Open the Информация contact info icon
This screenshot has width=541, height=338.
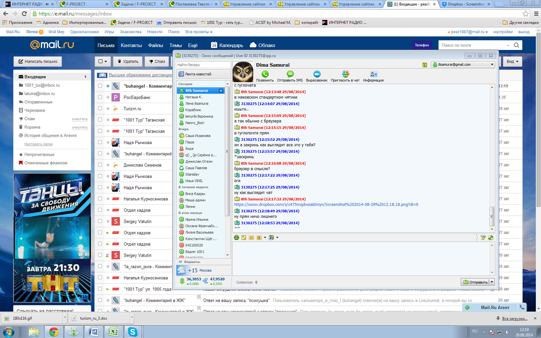(x=373, y=74)
